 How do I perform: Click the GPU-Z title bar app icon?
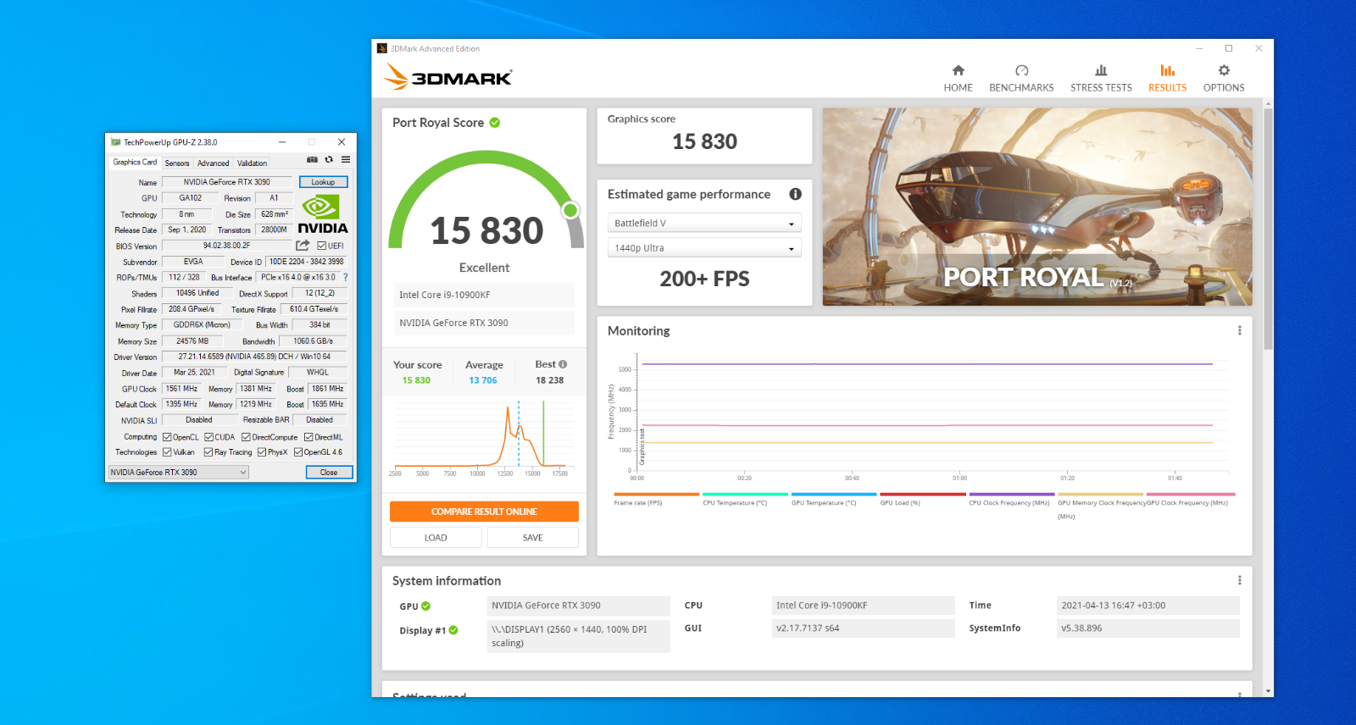coord(116,142)
